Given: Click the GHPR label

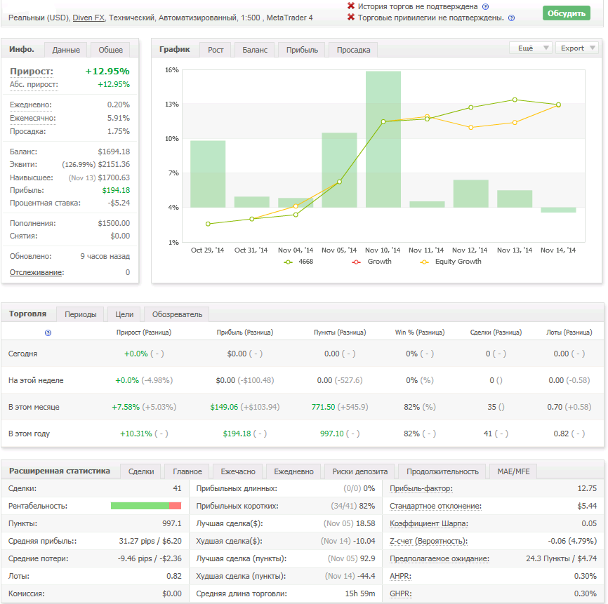Looking at the screenshot, I should tap(401, 593).
